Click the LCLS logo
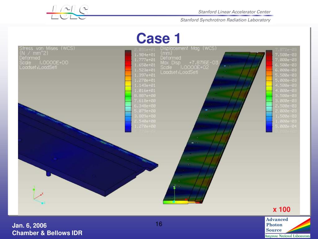318x239 pixels. click(x=67, y=12)
